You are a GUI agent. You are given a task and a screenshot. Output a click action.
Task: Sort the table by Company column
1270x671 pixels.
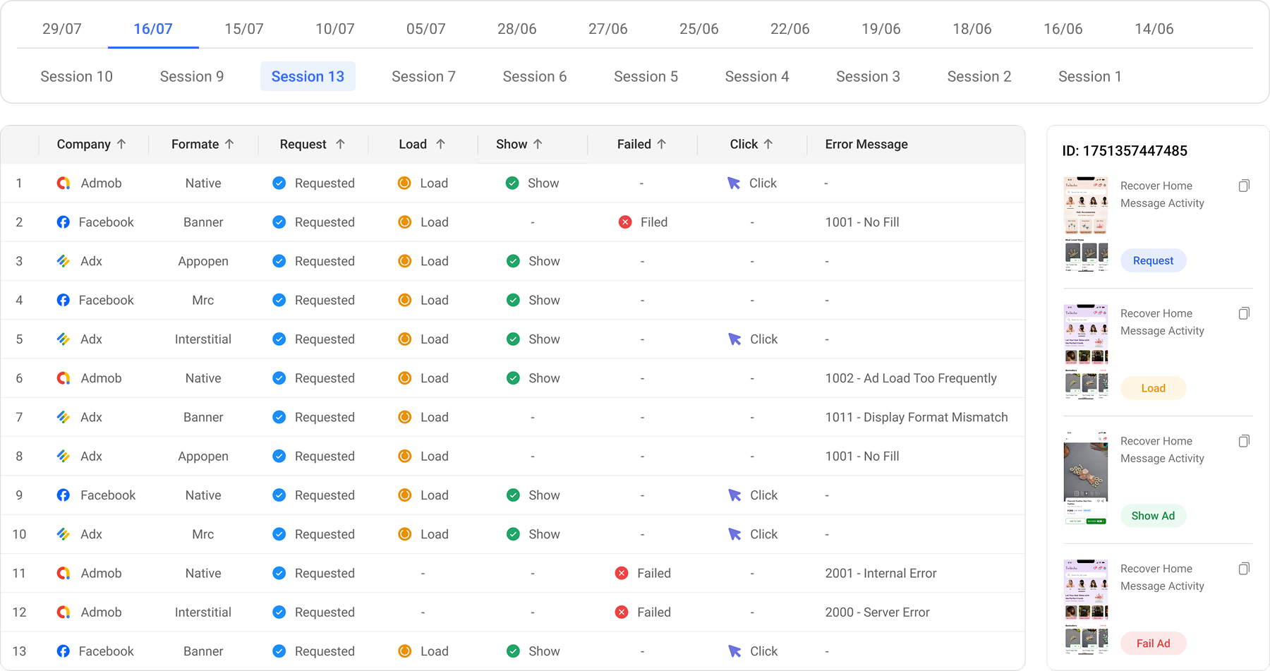point(121,144)
